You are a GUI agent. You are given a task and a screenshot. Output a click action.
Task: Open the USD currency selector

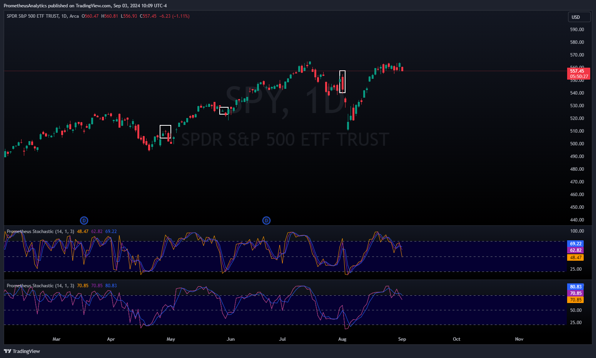(x=579, y=17)
